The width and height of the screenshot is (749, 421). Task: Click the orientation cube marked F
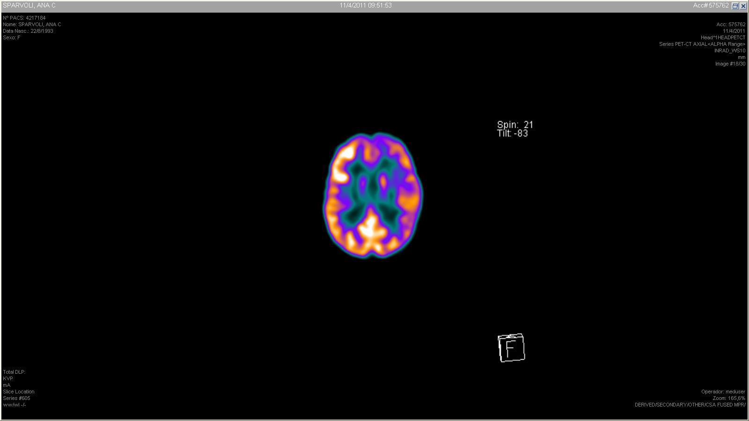click(511, 348)
